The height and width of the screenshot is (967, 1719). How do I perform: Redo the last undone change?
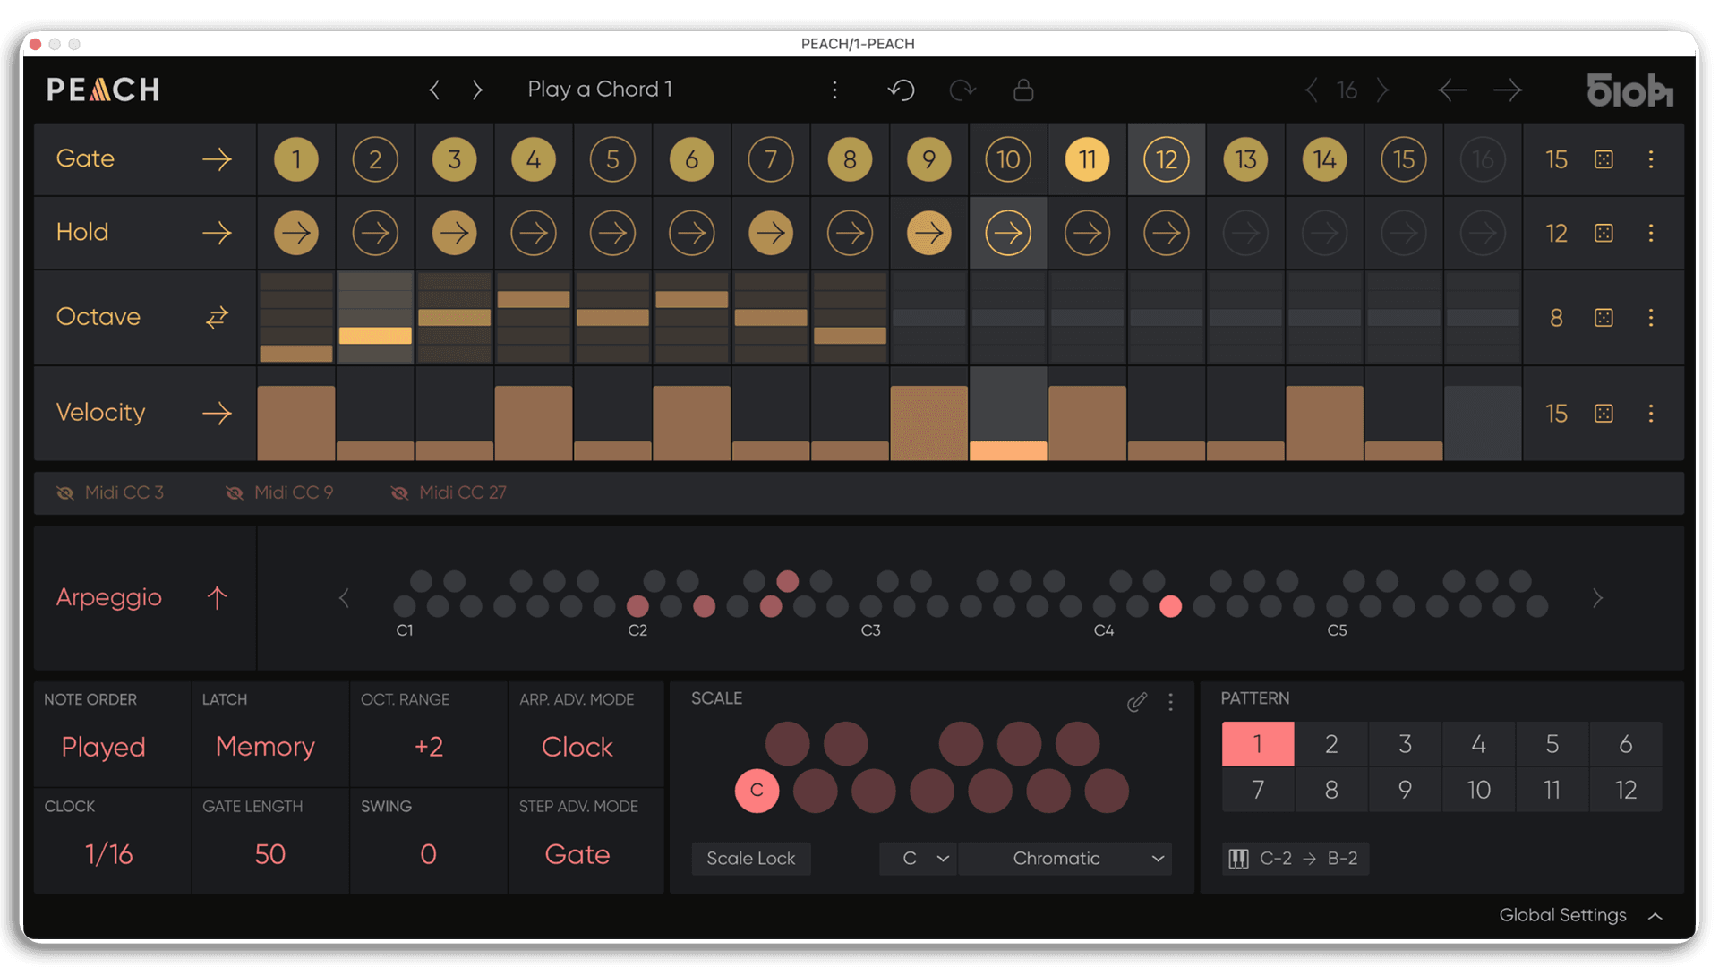[962, 90]
